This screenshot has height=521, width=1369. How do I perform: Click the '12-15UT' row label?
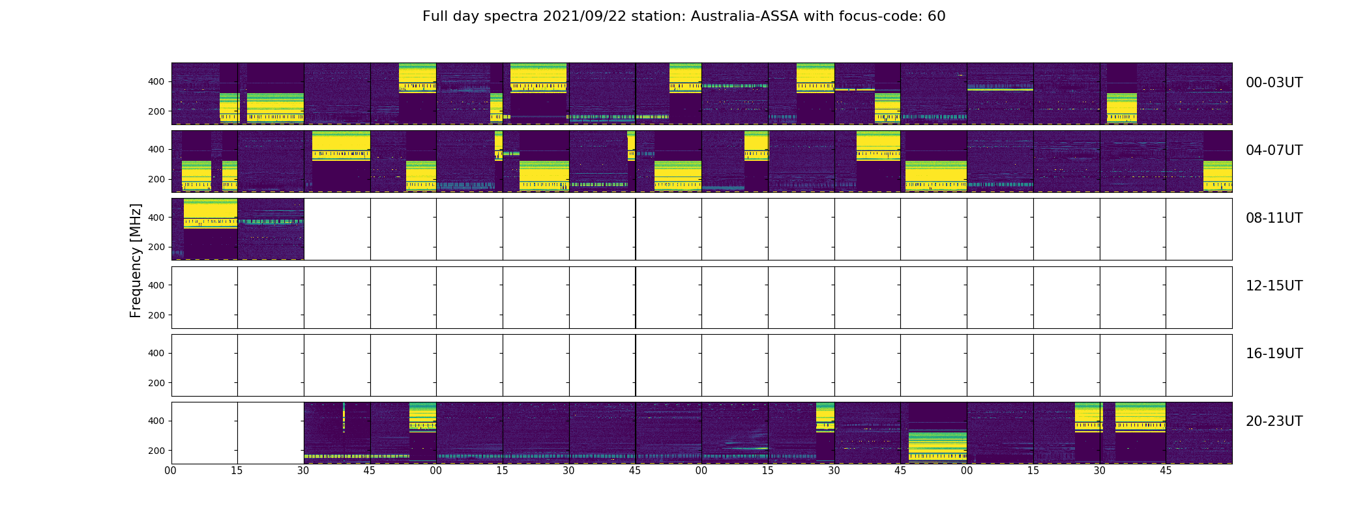pyautogui.click(x=1274, y=286)
